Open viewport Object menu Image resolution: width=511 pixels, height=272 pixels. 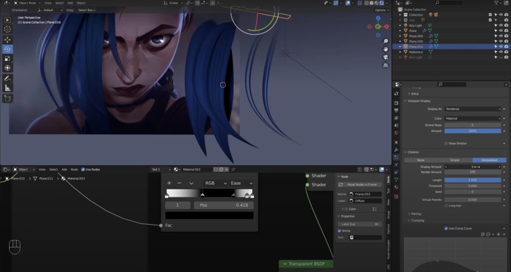tap(81, 3)
